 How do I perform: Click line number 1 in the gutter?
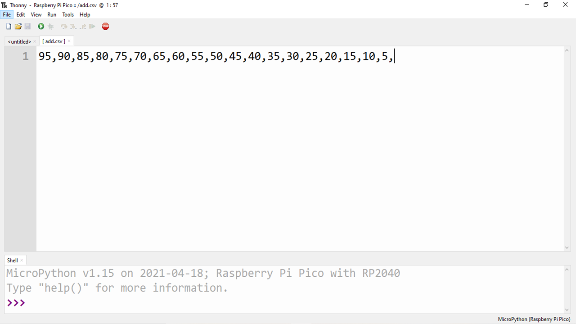point(26,56)
